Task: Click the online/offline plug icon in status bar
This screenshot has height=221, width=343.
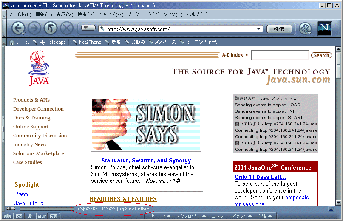Action: (11, 209)
